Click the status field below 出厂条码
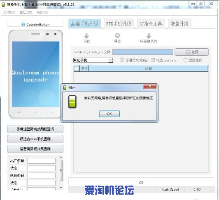This screenshot has height=200, width=219. tap(41, 168)
